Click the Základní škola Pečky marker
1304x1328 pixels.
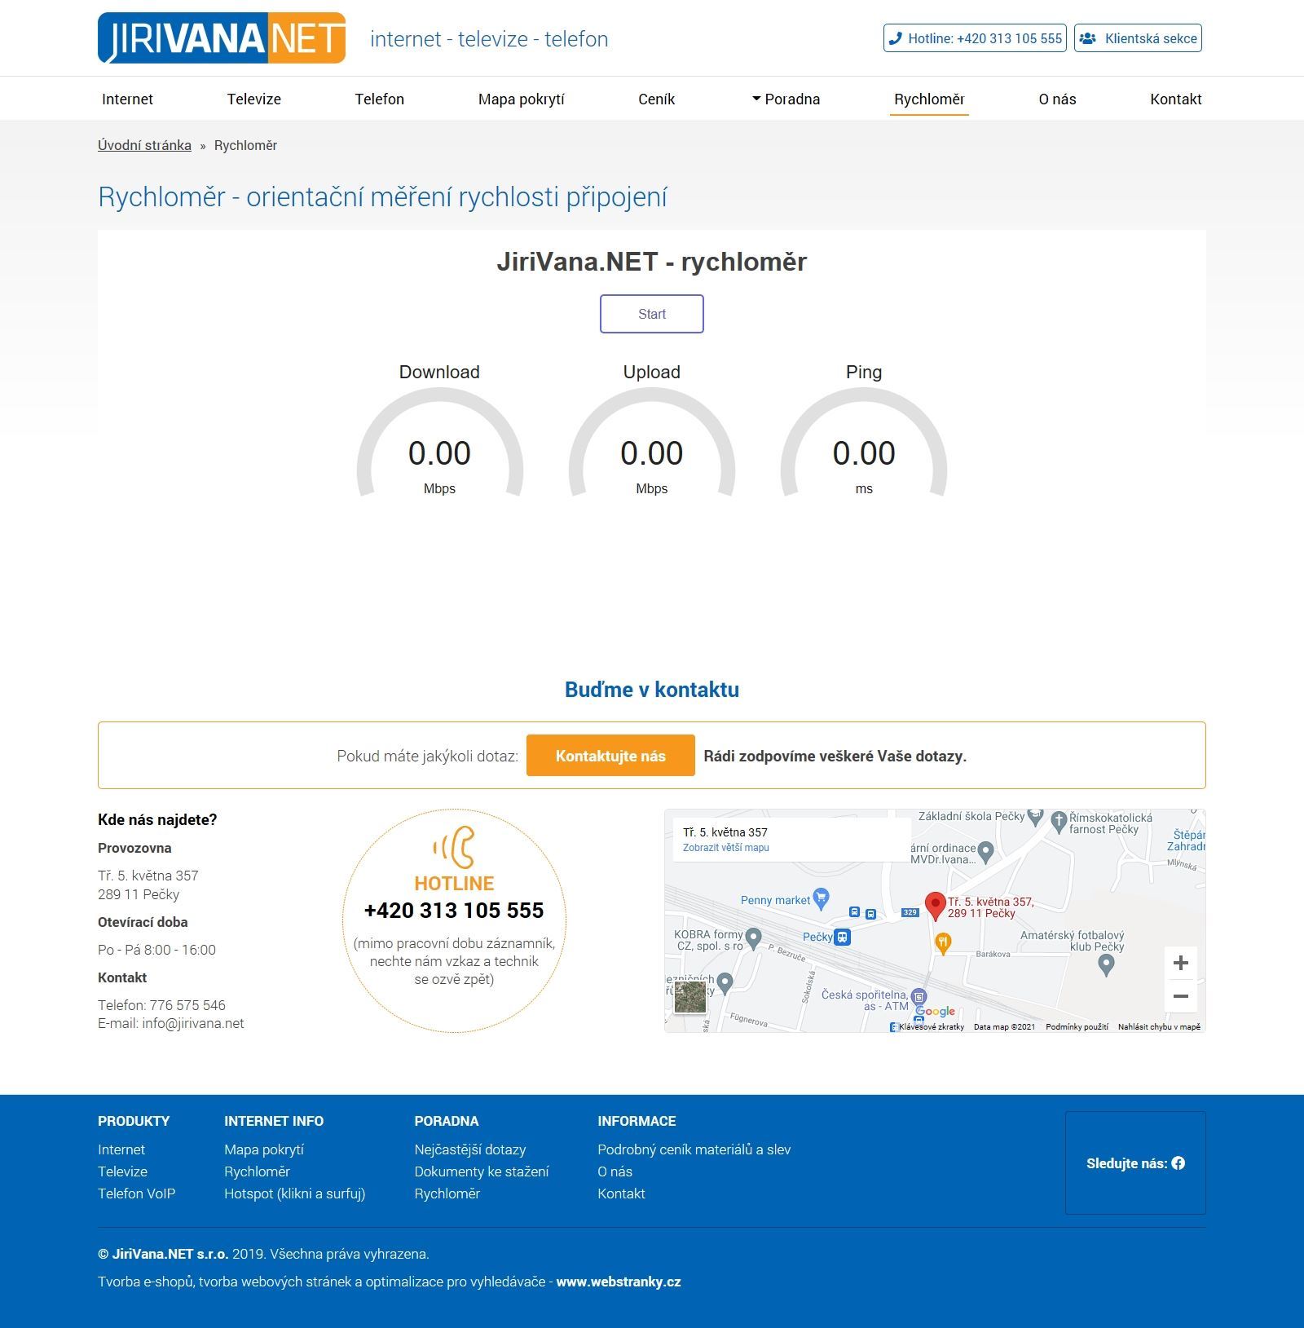tap(1035, 815)
